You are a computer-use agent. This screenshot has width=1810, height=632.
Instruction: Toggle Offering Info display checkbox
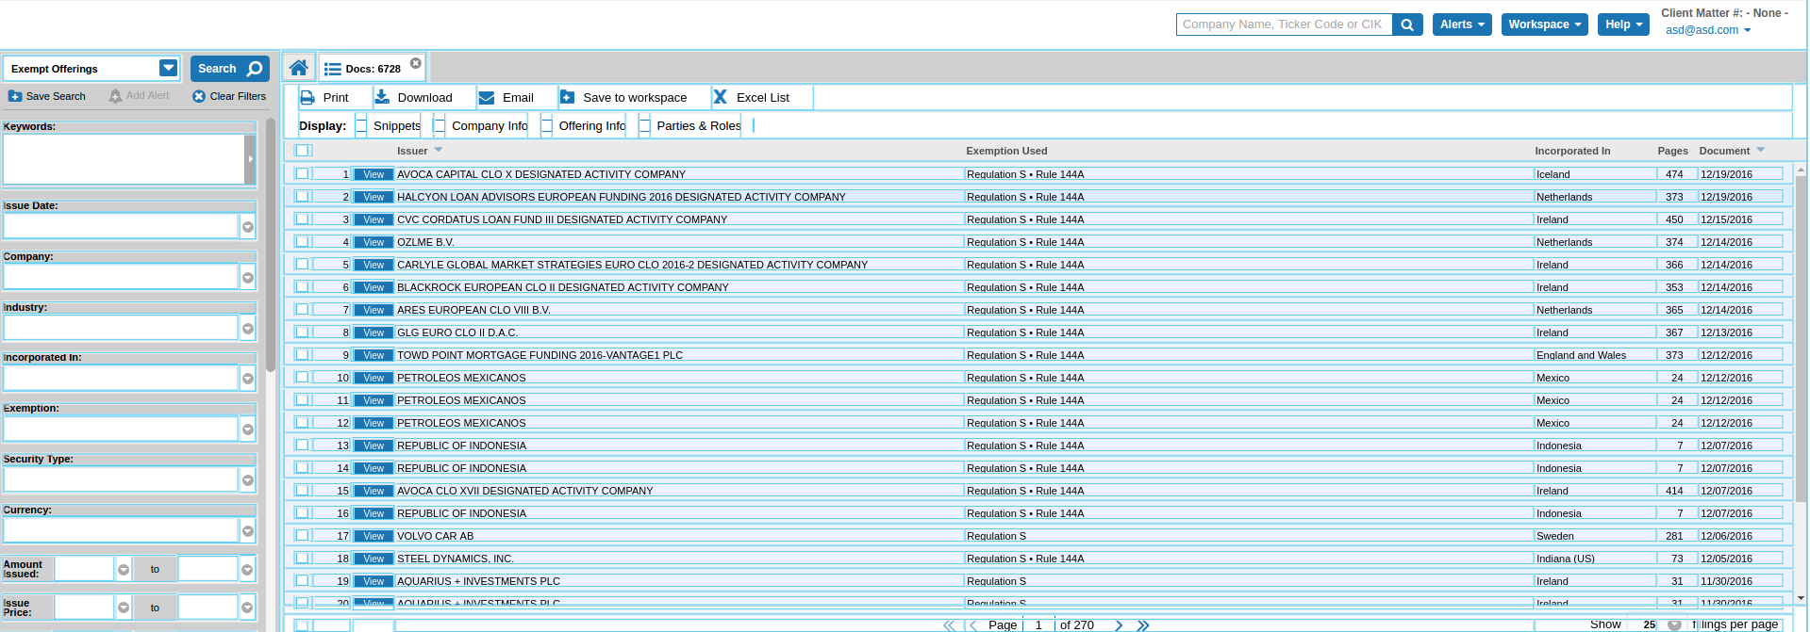(546, 125)
